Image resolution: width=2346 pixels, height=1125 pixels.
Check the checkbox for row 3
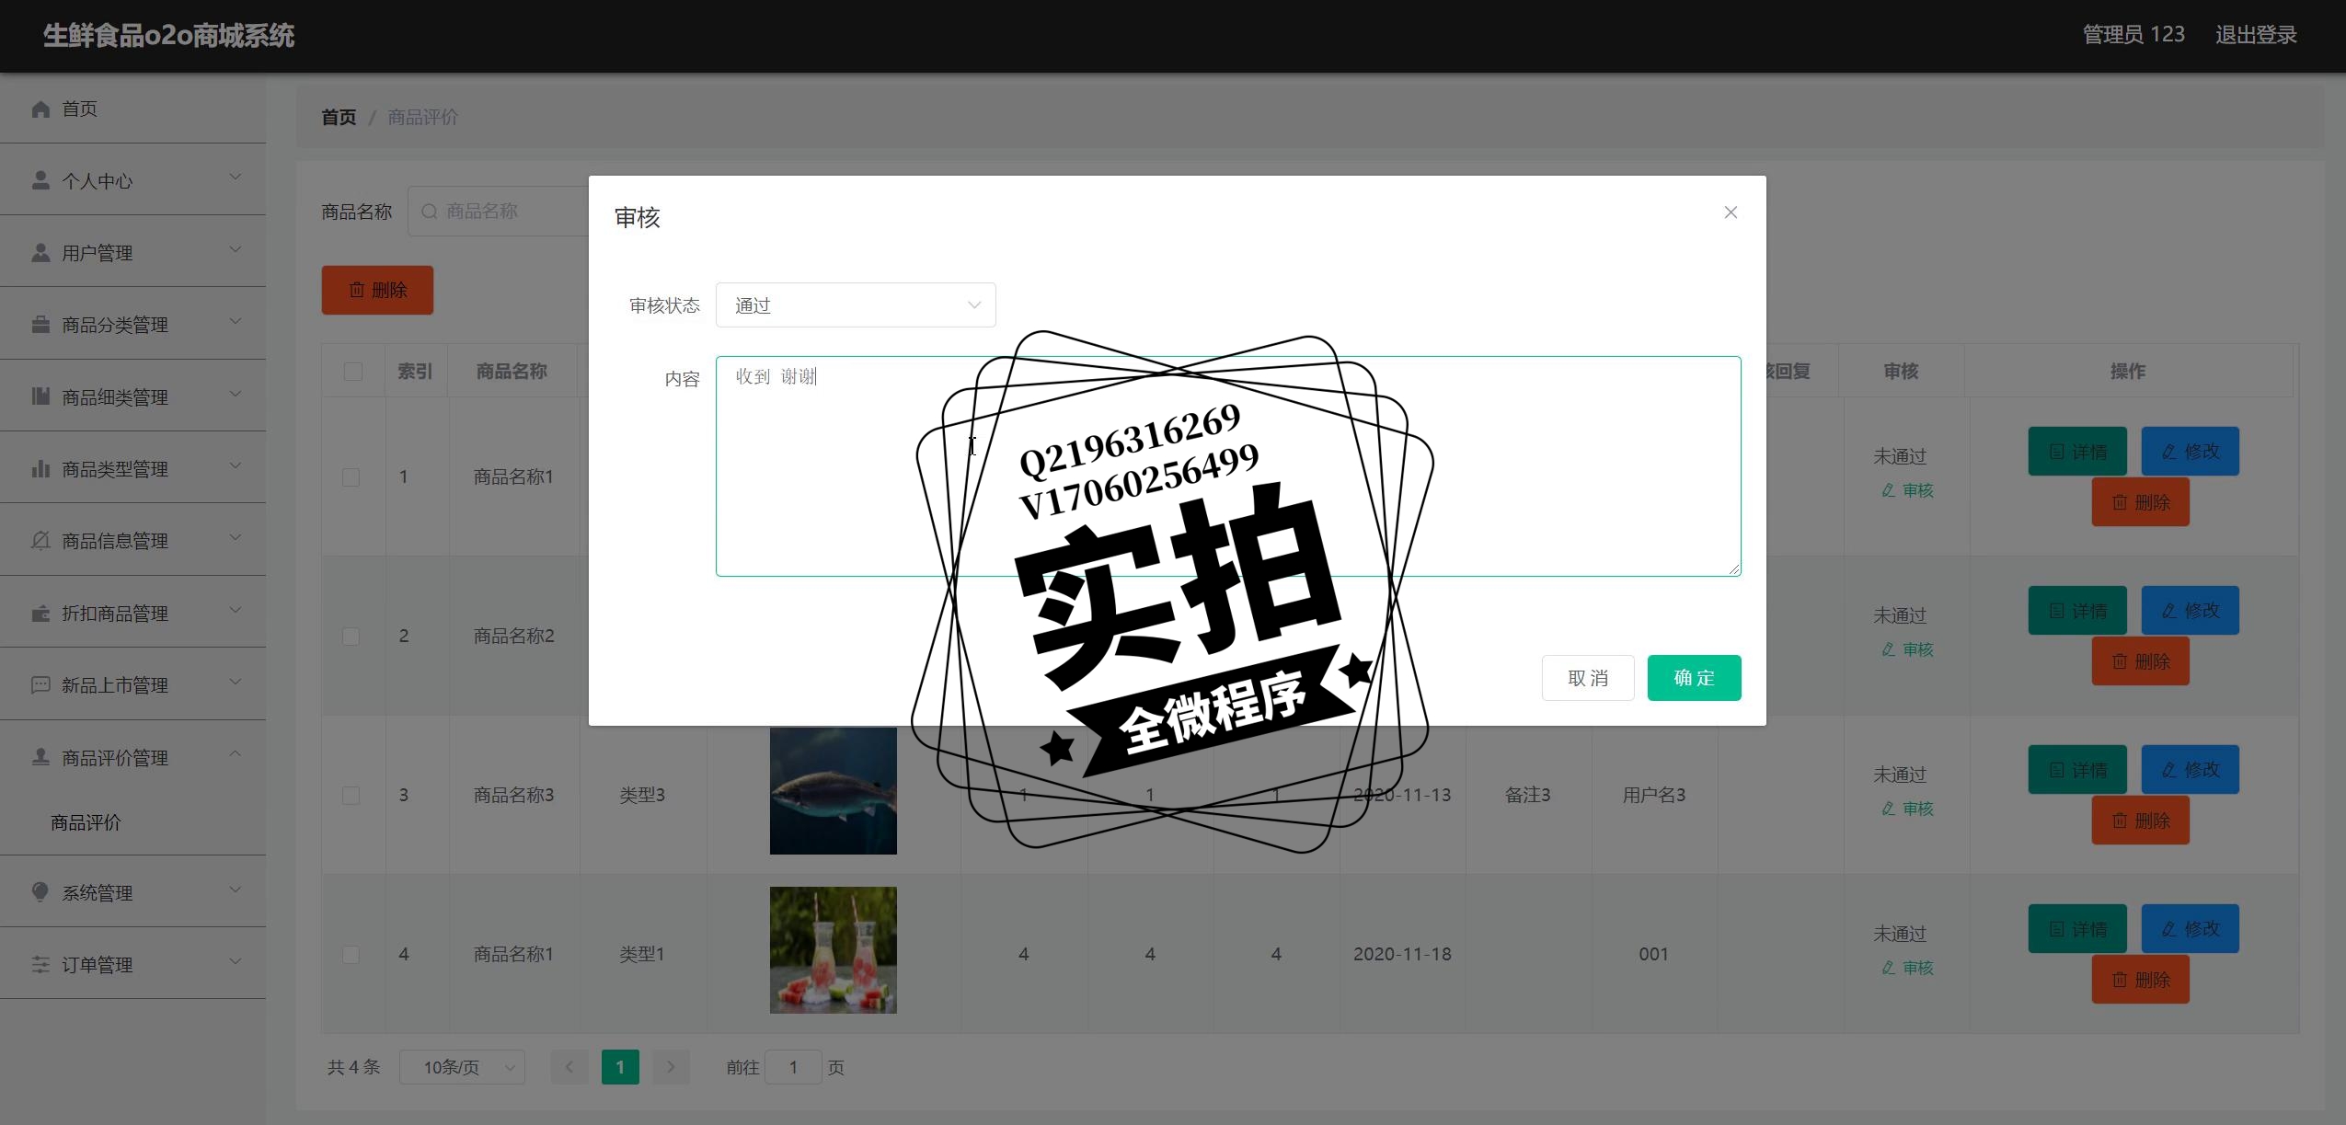click(x=351, y=796)
